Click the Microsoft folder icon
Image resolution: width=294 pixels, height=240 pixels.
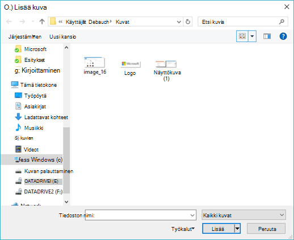[18, 49]
